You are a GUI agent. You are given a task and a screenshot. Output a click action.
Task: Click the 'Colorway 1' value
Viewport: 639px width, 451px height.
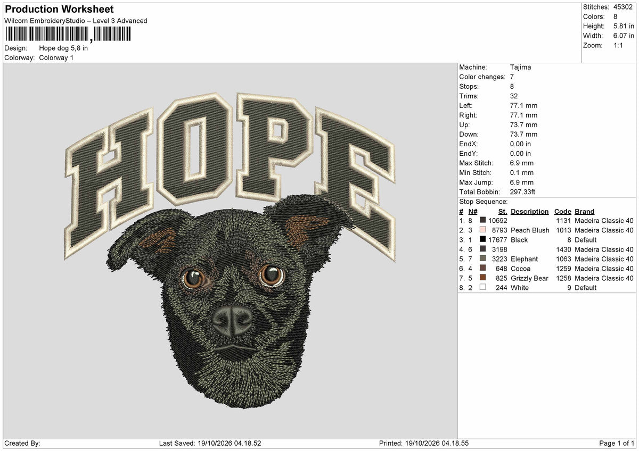[56, 57]
